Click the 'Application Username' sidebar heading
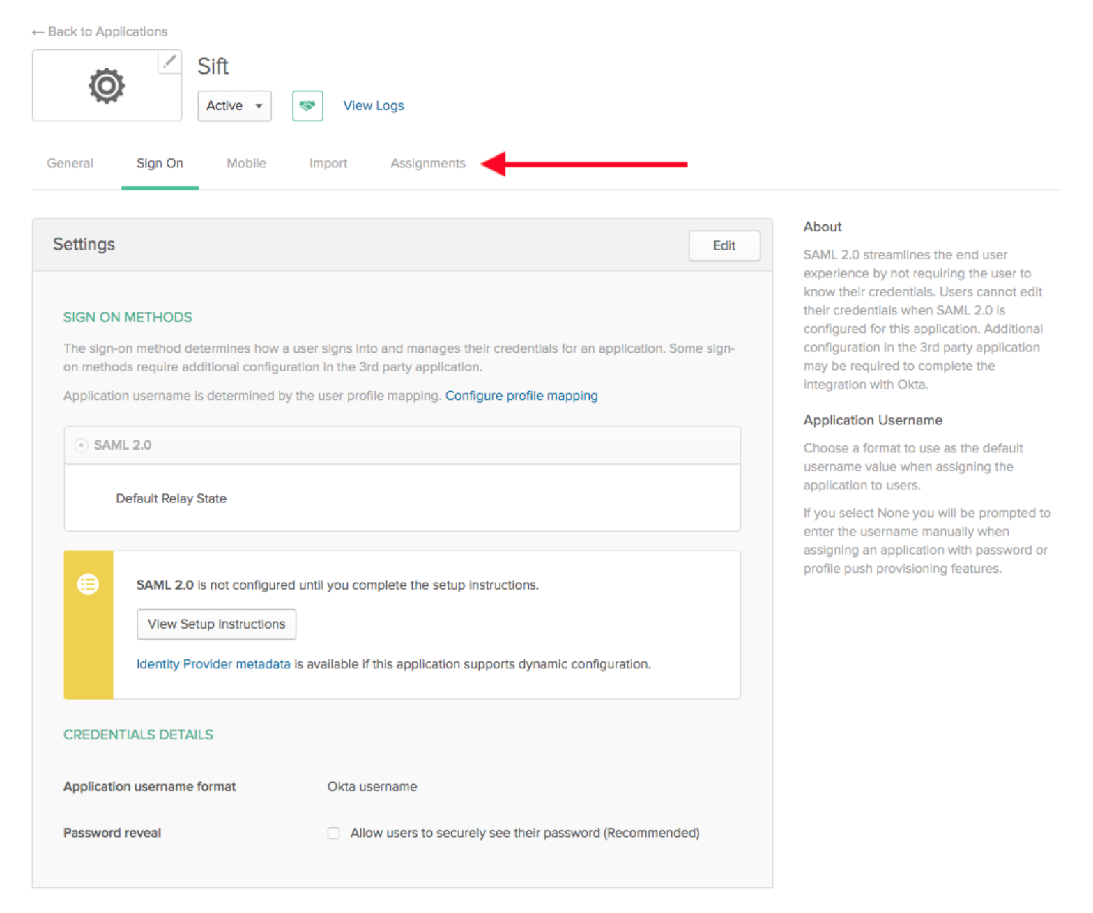The image size is (1093, 913). (873, 420)
